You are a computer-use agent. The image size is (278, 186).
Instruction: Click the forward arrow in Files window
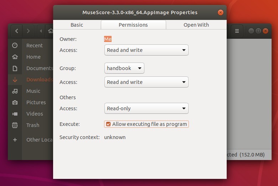28,31
